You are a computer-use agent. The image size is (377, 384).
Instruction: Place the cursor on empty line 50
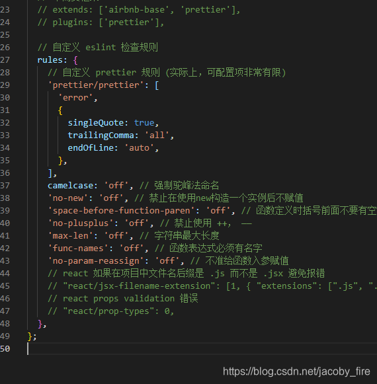201,349
